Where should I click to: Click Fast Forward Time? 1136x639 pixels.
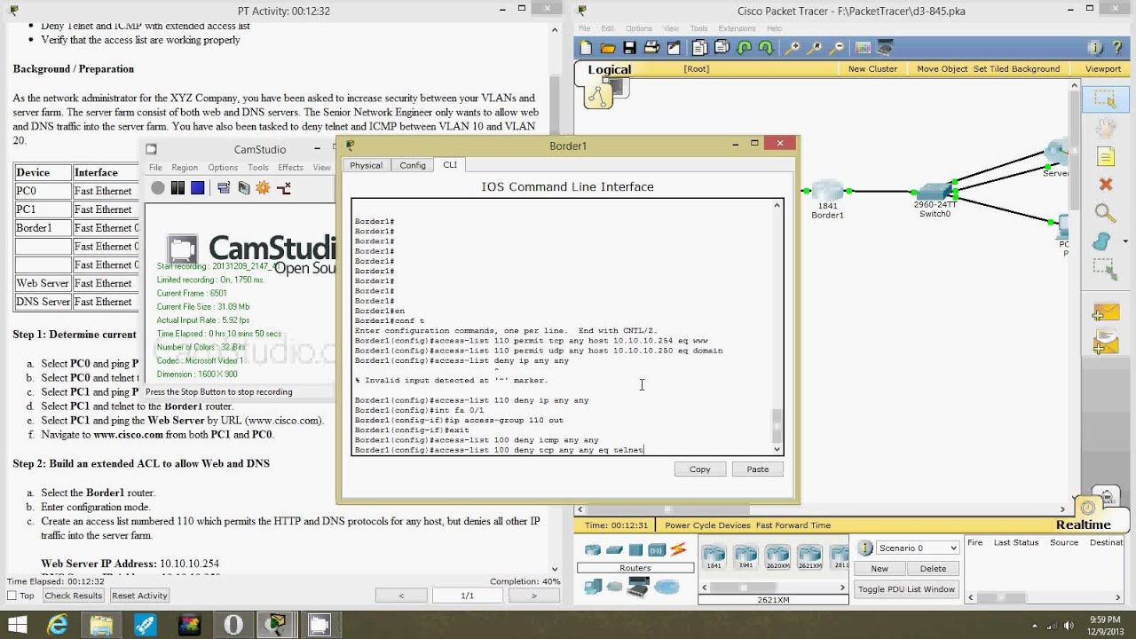(793, 525)
